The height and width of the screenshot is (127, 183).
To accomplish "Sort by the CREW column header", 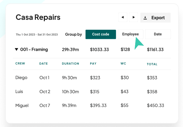I will (x=20, y=64).
